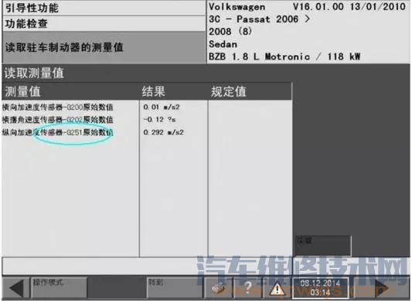Click the 2008 (8) model year line
Viewport: 412px width, 301px height.
point(230,32)
